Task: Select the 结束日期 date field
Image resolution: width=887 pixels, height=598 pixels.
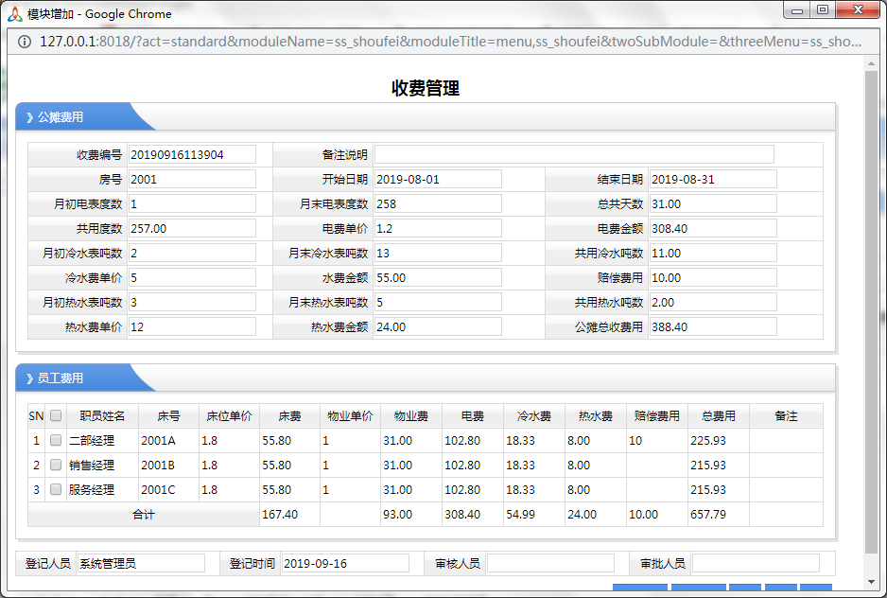Action: point(712,179)
